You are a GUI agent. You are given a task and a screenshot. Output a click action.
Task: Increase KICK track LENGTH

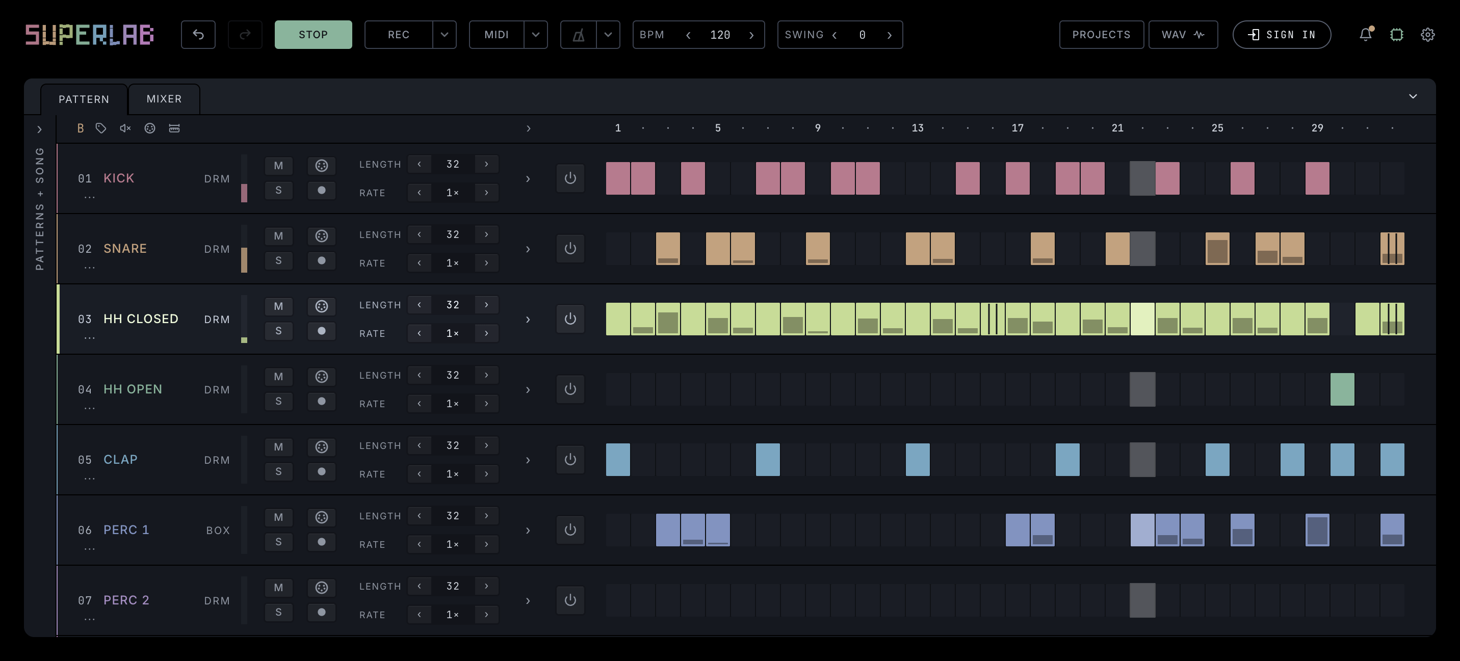pos(486,164)
